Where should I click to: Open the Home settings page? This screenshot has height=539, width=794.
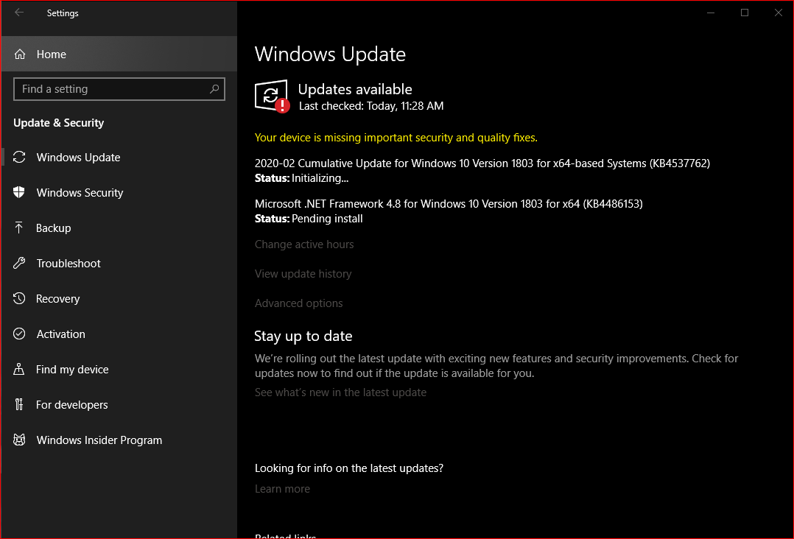(x=119, y=54)
